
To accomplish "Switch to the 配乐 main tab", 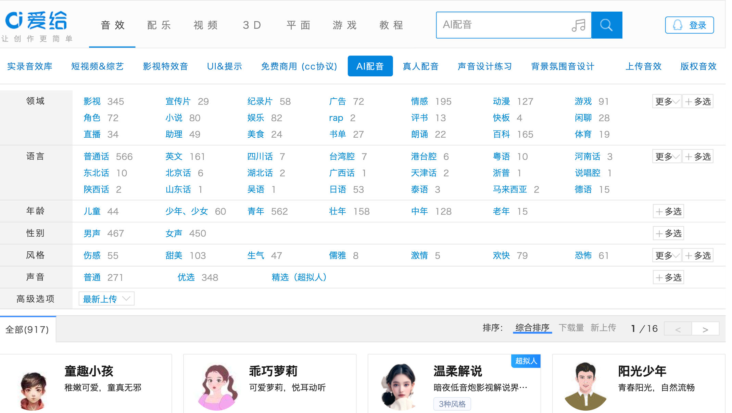I will pyautogui.click(x=159, y=25).
